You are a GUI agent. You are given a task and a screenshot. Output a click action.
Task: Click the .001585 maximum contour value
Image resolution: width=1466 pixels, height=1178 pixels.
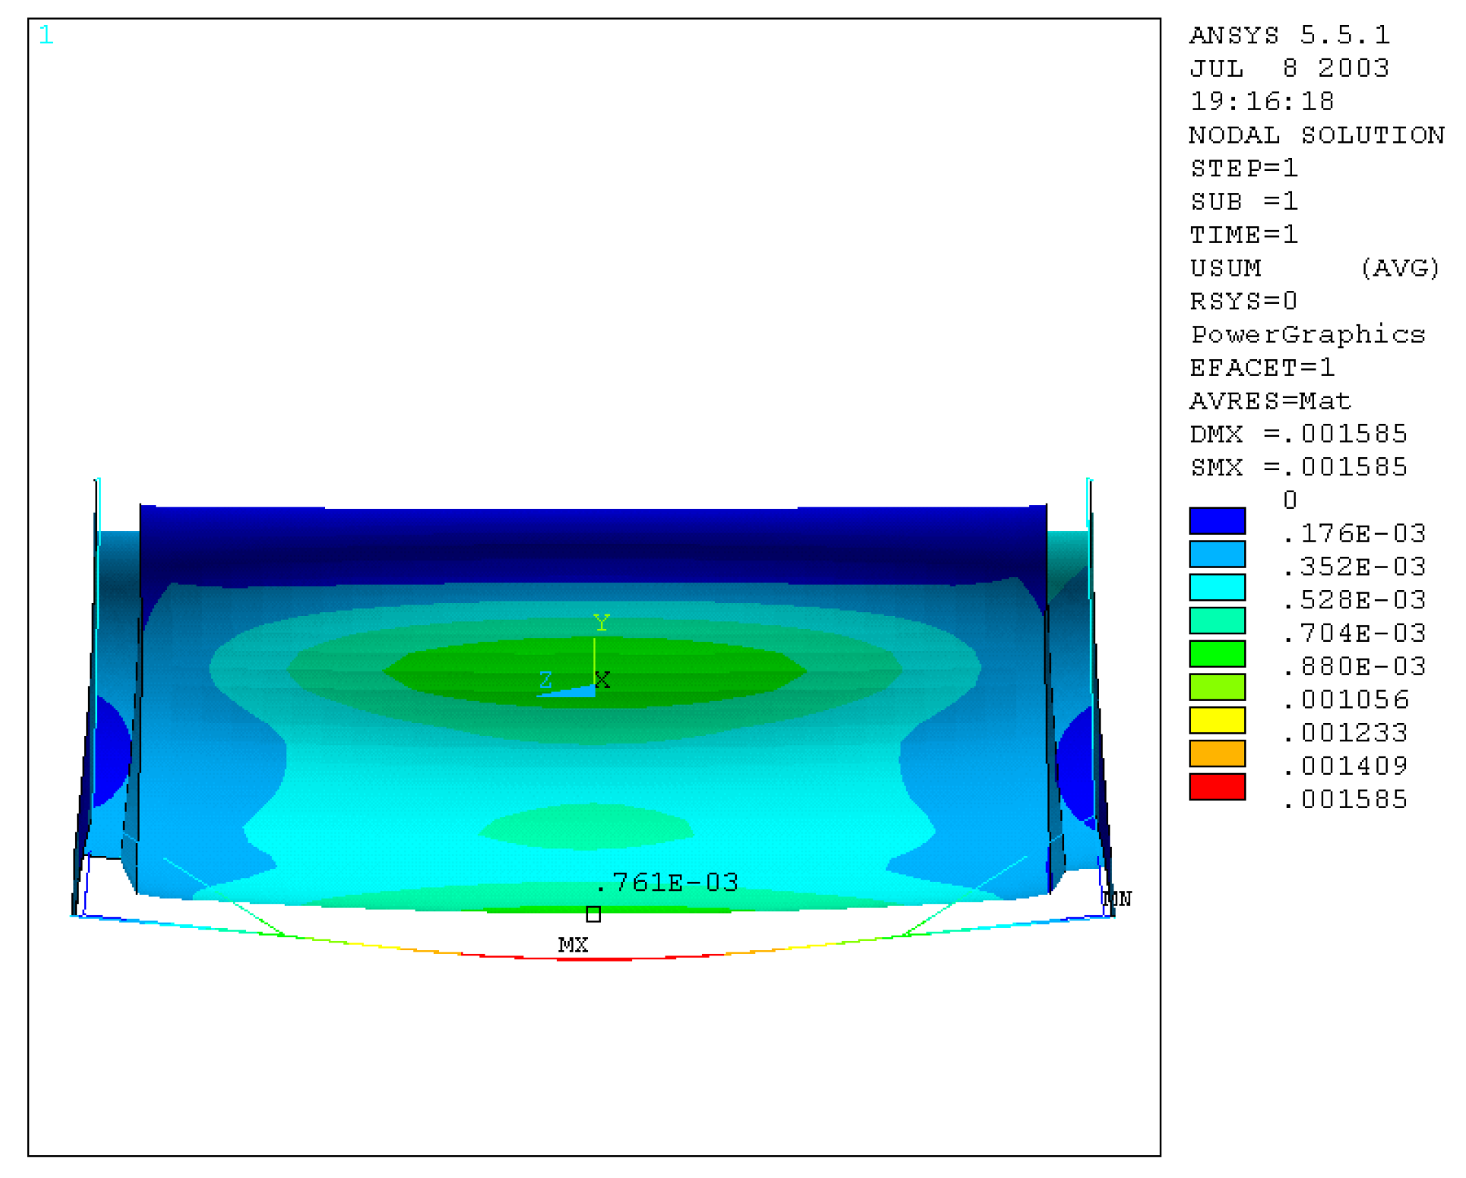[1344, 799]
